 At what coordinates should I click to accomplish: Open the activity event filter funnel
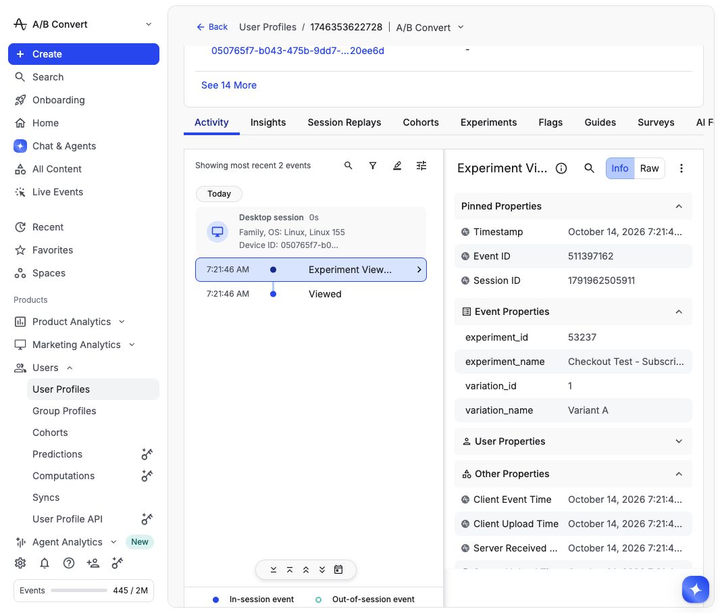click(373, 166)
